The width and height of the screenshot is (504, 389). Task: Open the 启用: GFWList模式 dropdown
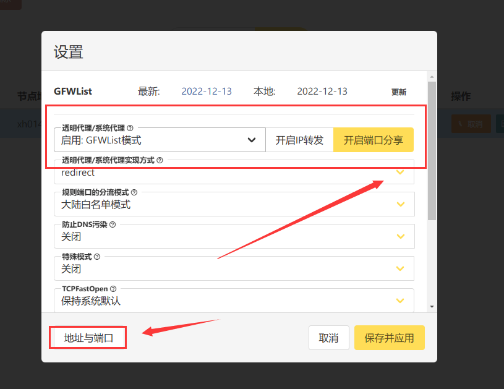pyautogui.click(x=160, y=140)
